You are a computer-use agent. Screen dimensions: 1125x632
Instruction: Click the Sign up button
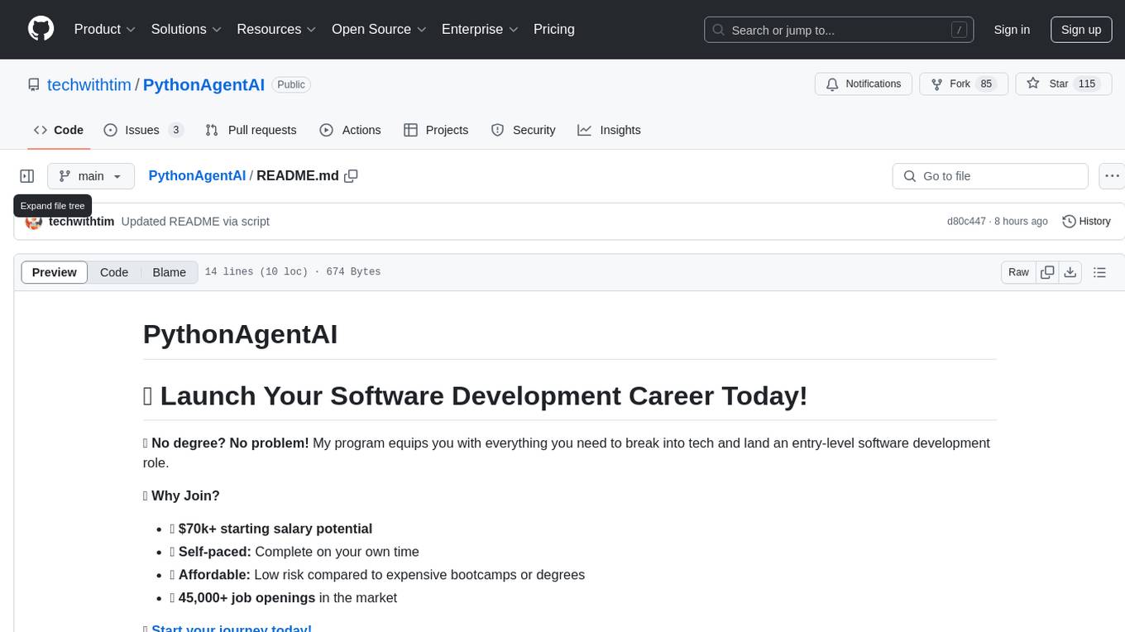click(1081, 30)
